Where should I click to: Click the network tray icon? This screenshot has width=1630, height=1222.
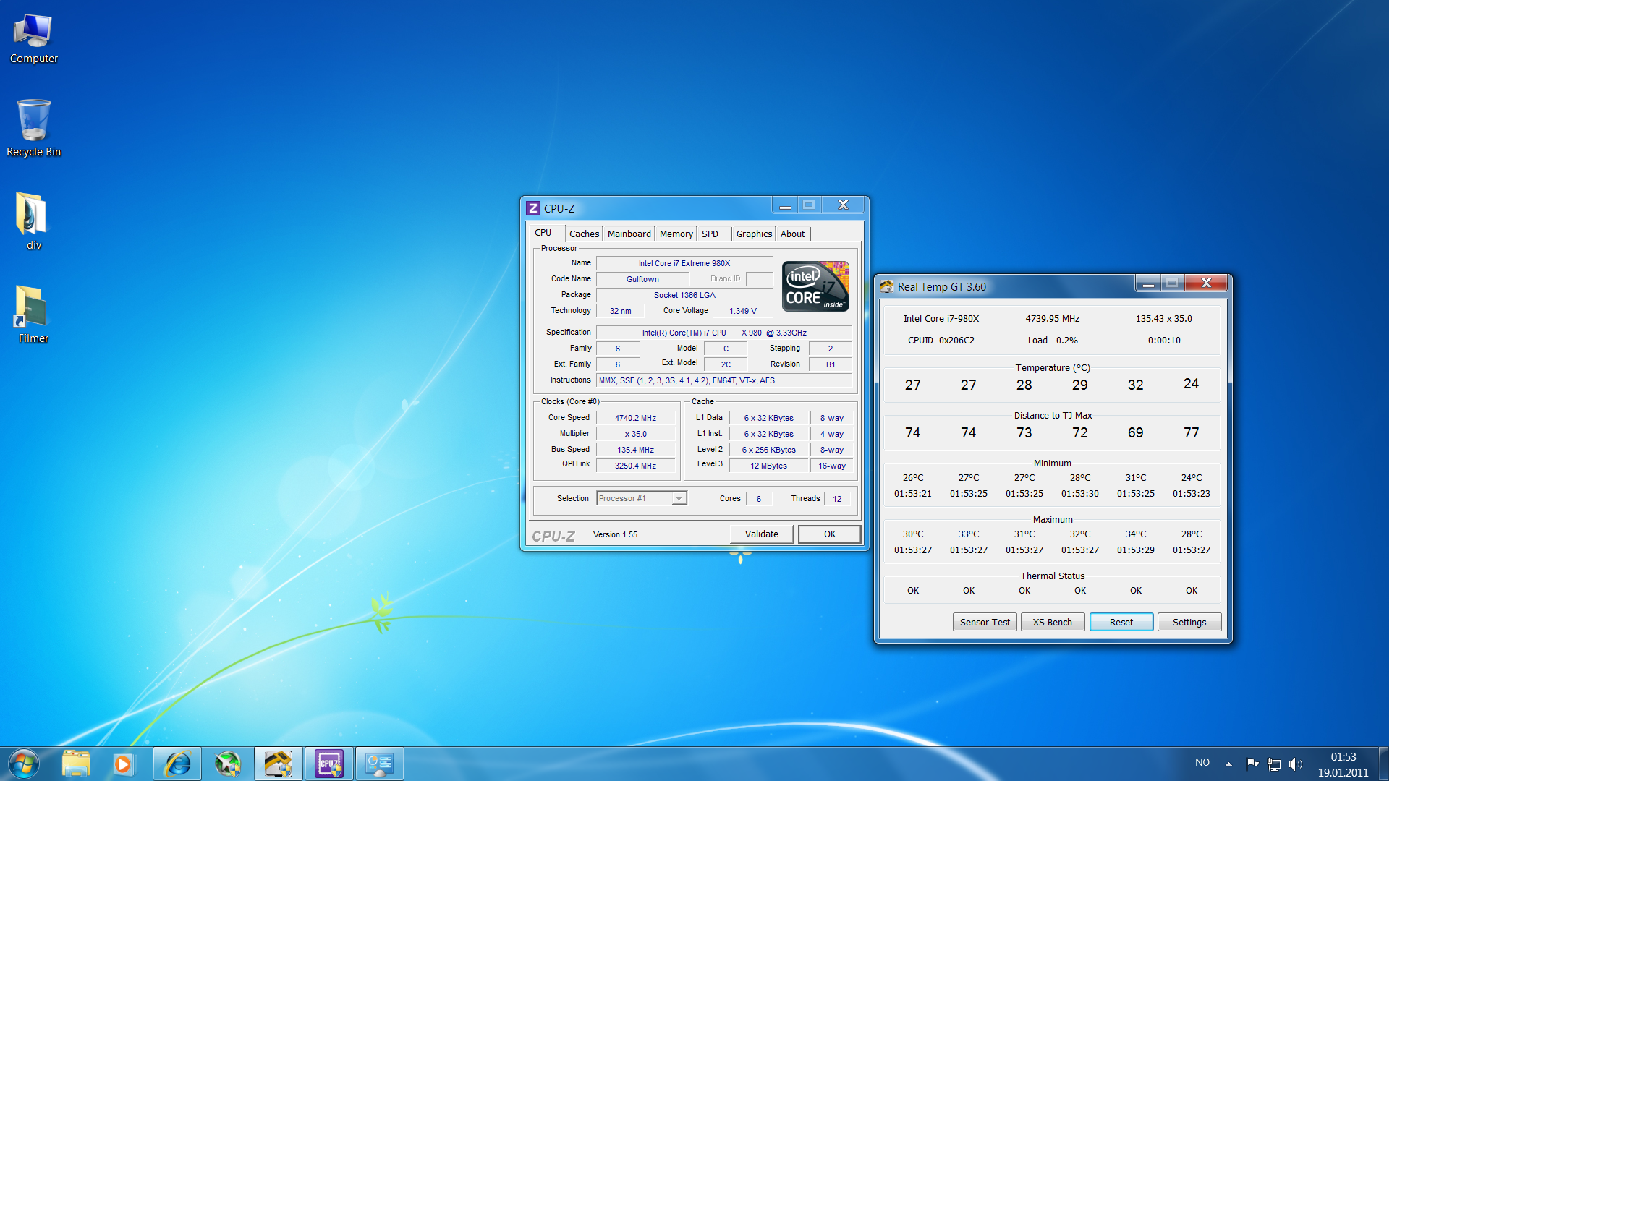(x=1274, y=764)
